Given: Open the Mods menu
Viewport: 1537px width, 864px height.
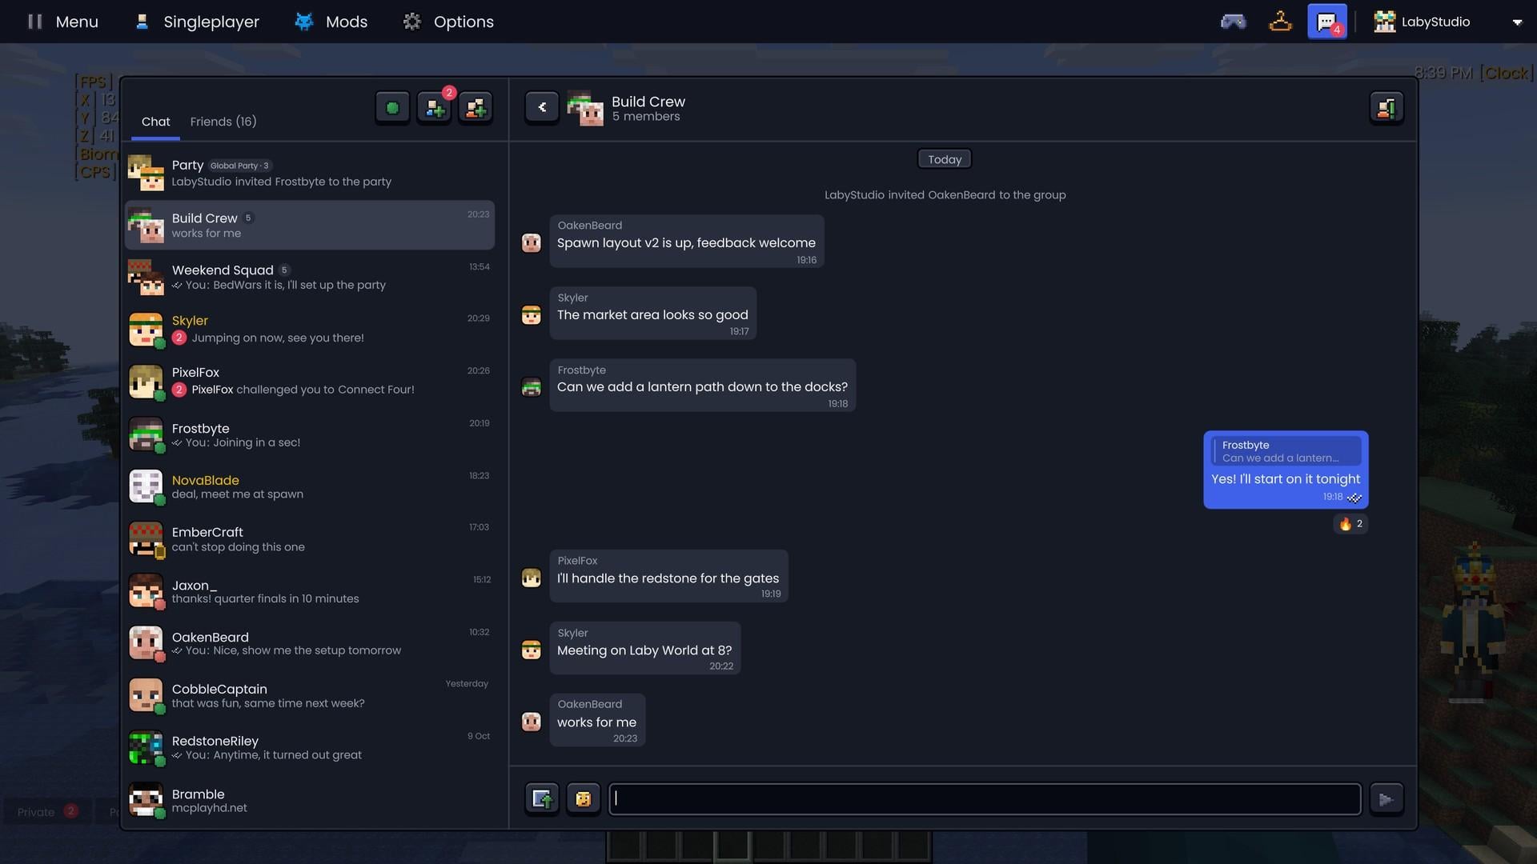Looking at the screenshot, I should coord(331,22).
